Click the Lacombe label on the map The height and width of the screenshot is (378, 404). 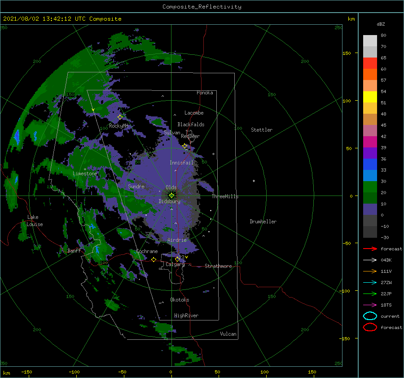point(194,113)
